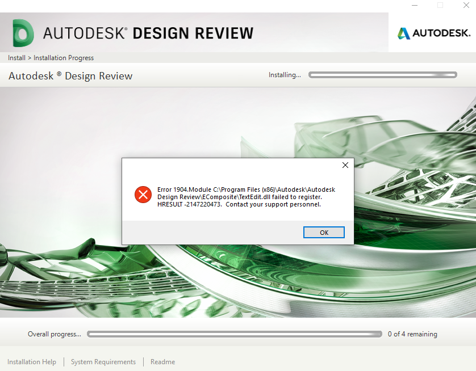Click the Installing progress bar
Image resolution: width=476 pixels, height=371 pixels.
382,75
